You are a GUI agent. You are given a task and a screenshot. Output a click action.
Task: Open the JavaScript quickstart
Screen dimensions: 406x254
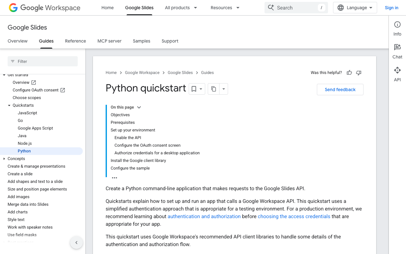[28, 113]
